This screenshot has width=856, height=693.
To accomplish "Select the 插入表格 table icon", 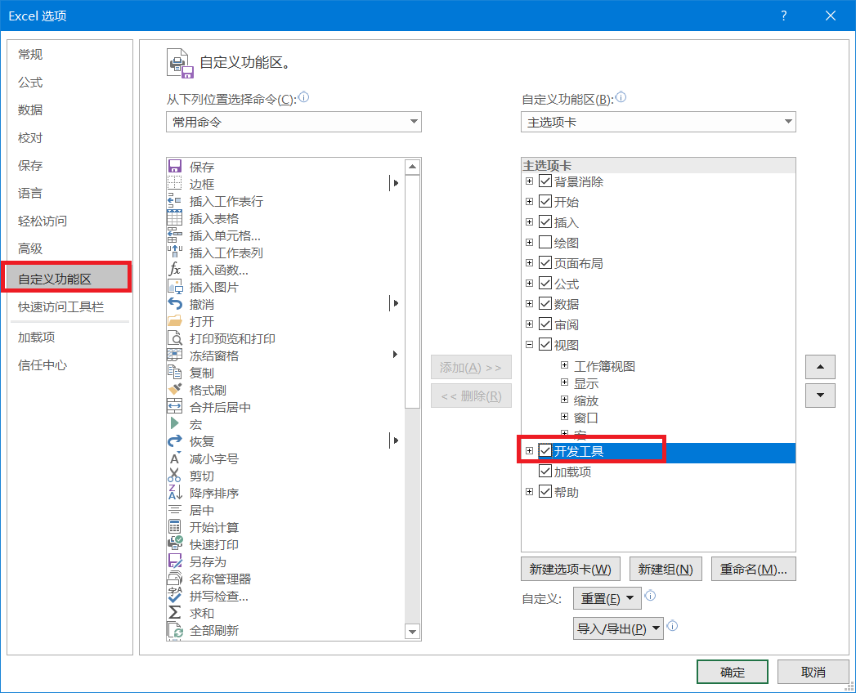I will [x=175, y=217].
